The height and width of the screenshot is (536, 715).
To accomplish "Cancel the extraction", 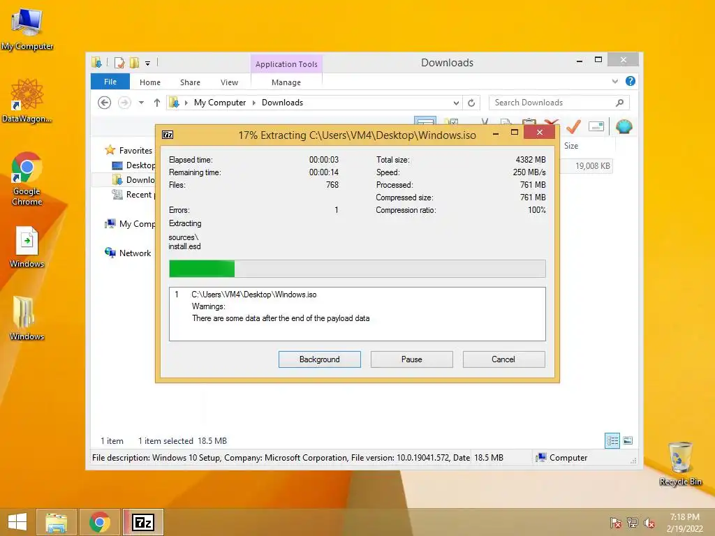I will (503, 359).
